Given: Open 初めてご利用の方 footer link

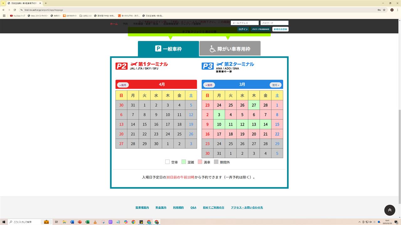Looking at the screenshot, I should 213,207.
